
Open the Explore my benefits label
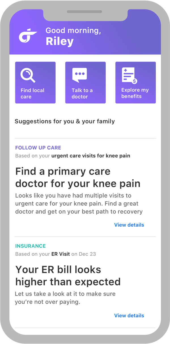tap(135, 93)
